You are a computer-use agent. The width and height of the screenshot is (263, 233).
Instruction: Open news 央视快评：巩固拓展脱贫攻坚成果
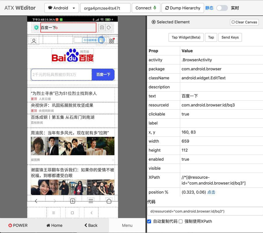point(62,105)
